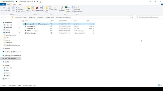Open Help with the question mark icon
Image resolution: width=163 pixels, height=91 pixels.
tap(162, 4)
